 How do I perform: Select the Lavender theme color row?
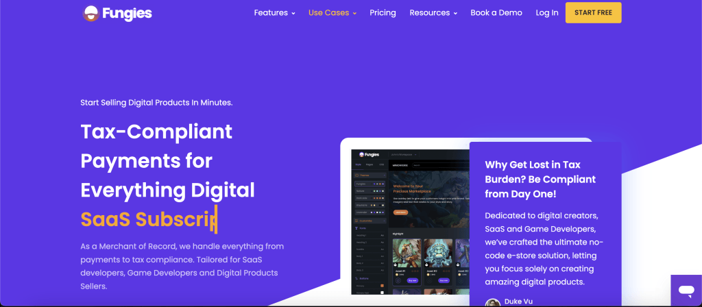point(370,212)
